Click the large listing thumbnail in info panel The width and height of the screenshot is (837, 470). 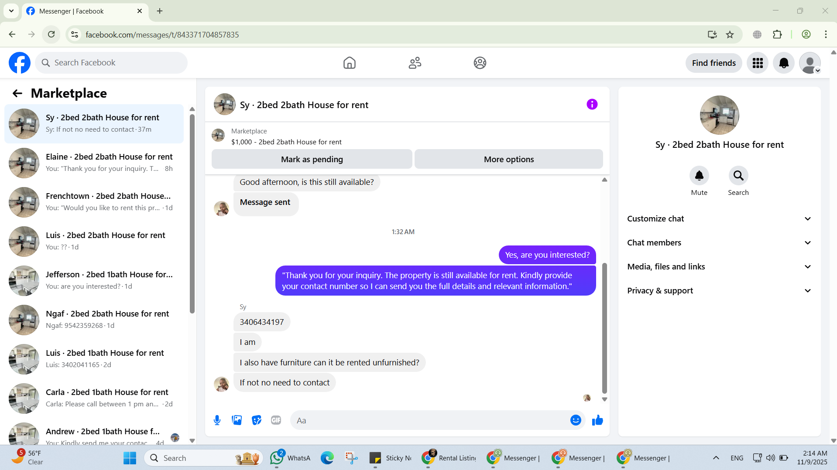click(x=719, y=115)
